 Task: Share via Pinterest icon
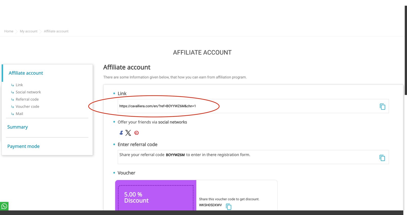(x=136, y=133)
